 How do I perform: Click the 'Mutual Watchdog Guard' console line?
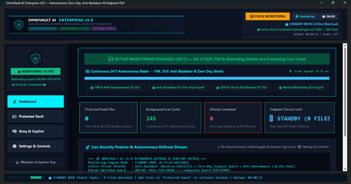159,170
